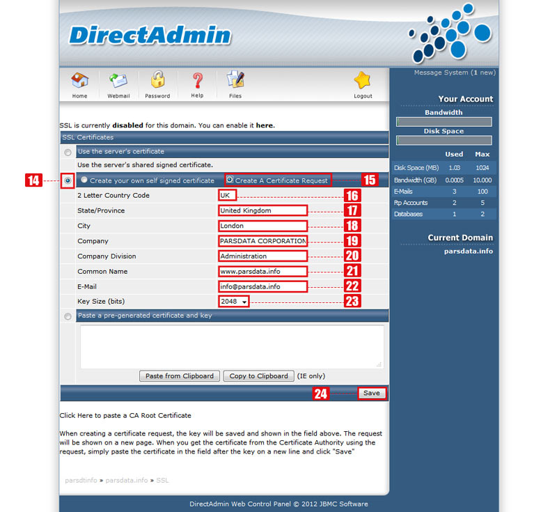Click the Company Division field
The height and width of the screenshot is (512, 557).
(263, 256)
